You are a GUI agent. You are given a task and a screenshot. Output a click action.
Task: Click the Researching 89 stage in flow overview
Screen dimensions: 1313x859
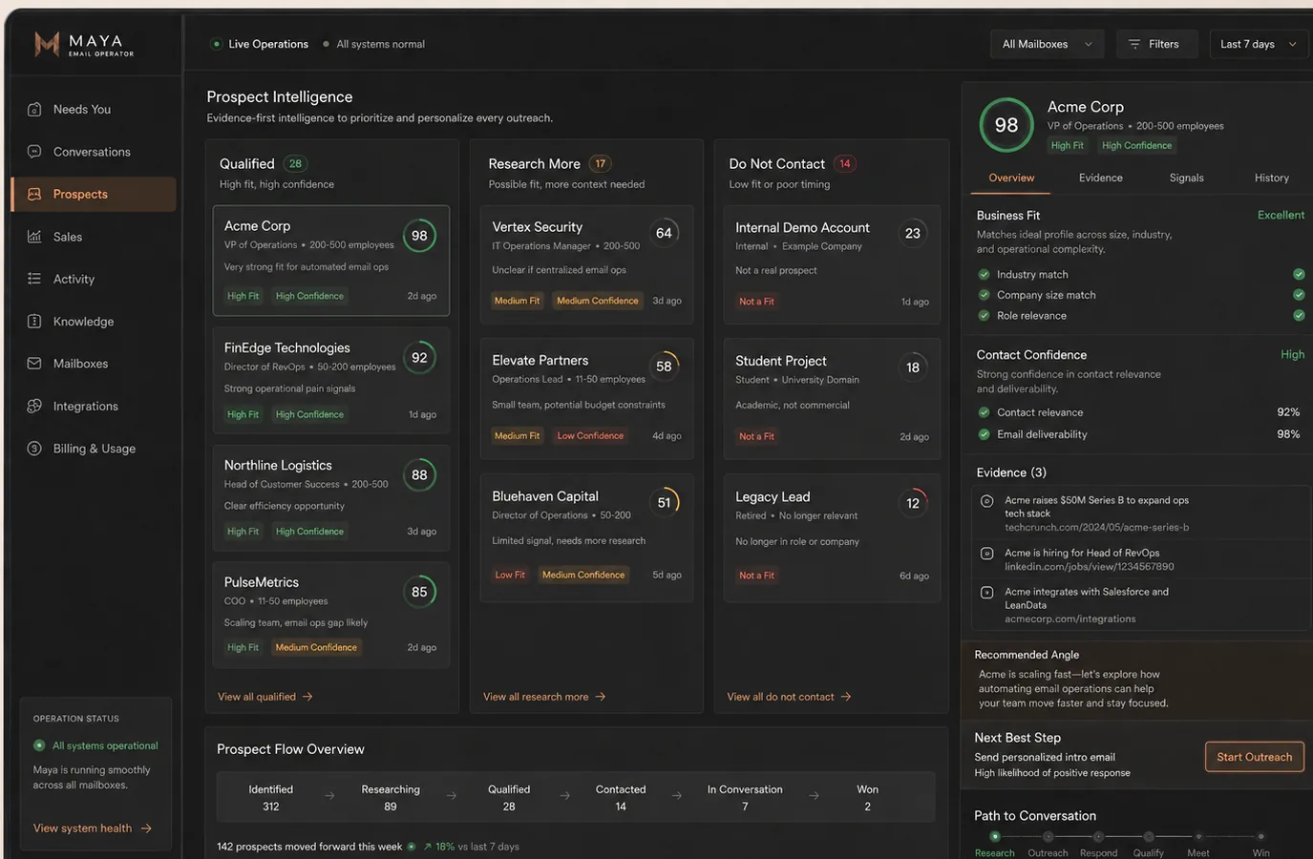click(x=391, y=798)
